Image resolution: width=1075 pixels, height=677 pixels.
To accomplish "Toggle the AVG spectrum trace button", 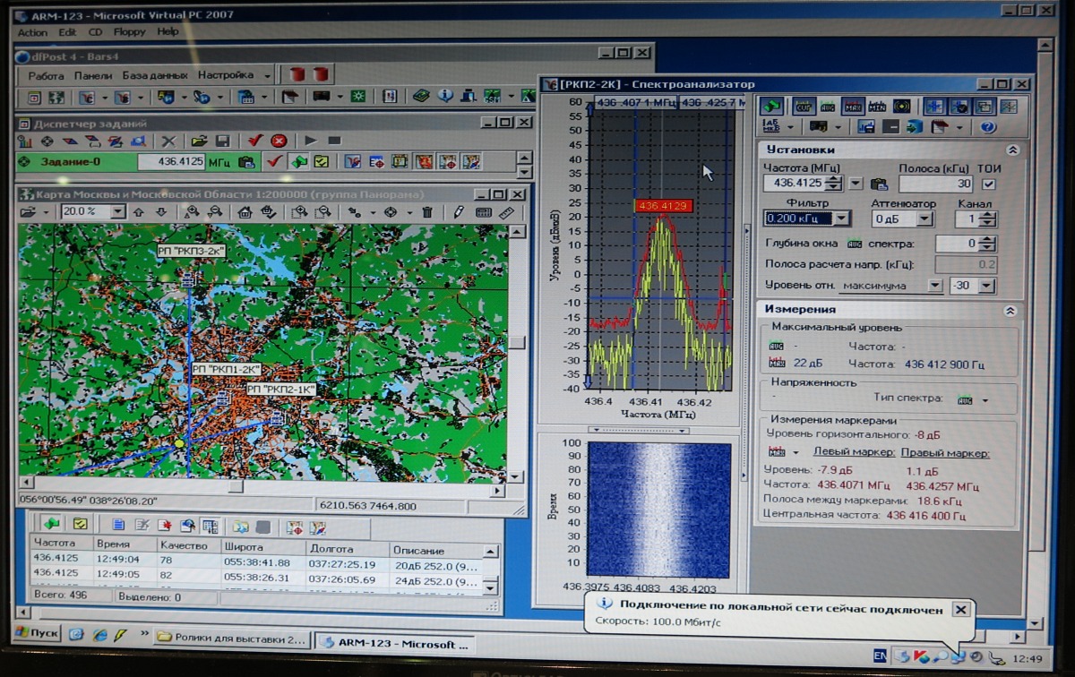I will [x=828, y=106].
